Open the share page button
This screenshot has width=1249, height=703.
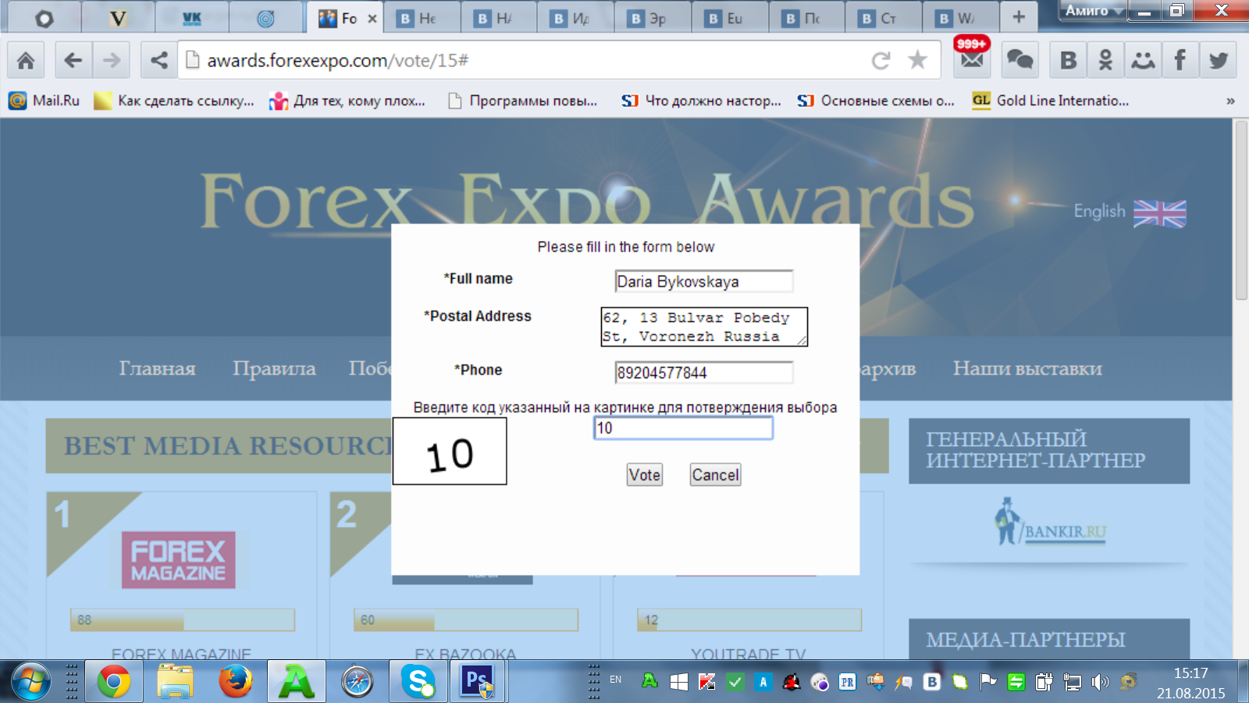(159, 60)
